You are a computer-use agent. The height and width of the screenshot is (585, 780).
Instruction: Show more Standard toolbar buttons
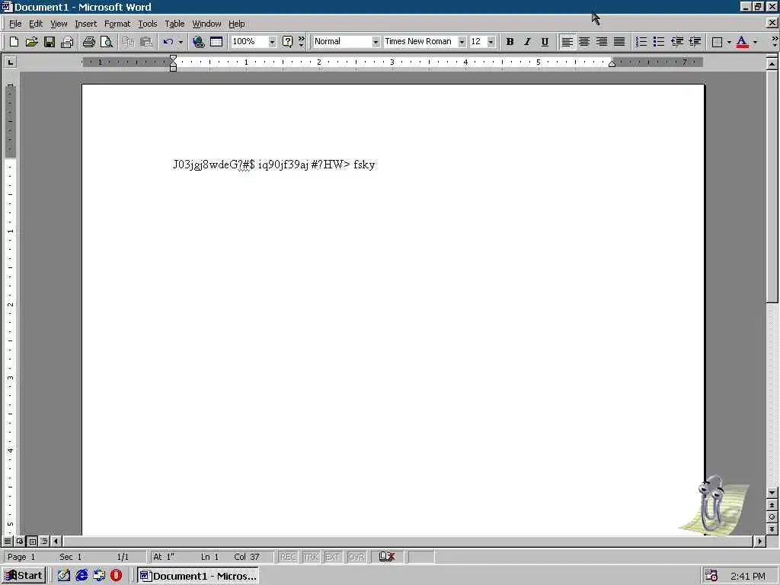[x=302, y=42]
